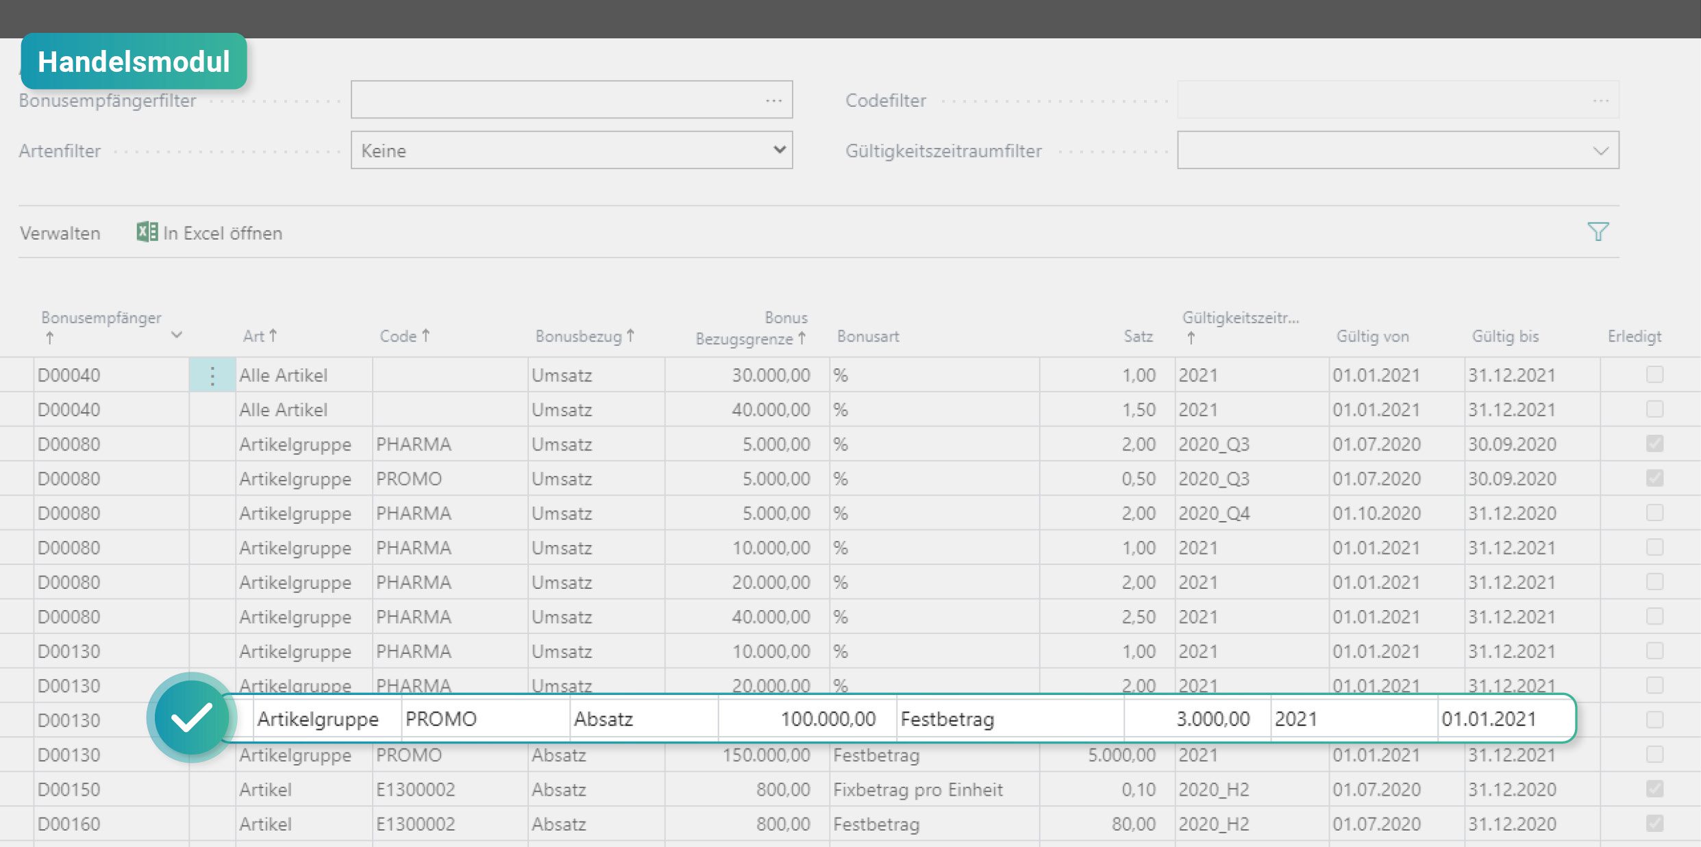The image size is (1701, 847).
Task: Focus the Codefilter input field
Action: click(1398, 99)
